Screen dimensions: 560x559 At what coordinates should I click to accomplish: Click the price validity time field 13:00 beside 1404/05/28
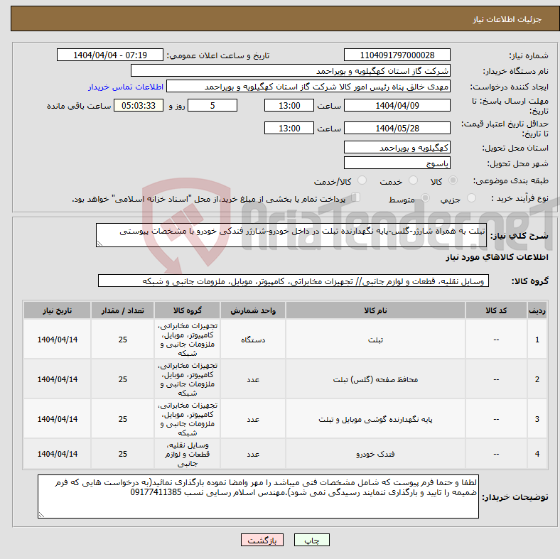pos(289,128)
